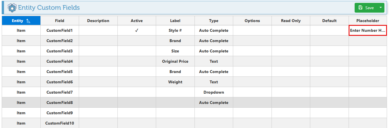Open Type dropdown for CustomField7 row

point(214,92)
